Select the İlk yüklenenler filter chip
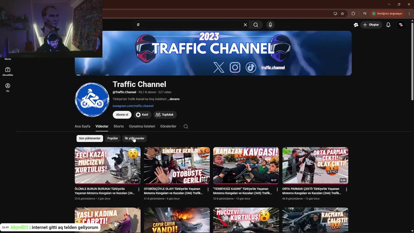This screenshot has height=233, width=414. (135, 139)
